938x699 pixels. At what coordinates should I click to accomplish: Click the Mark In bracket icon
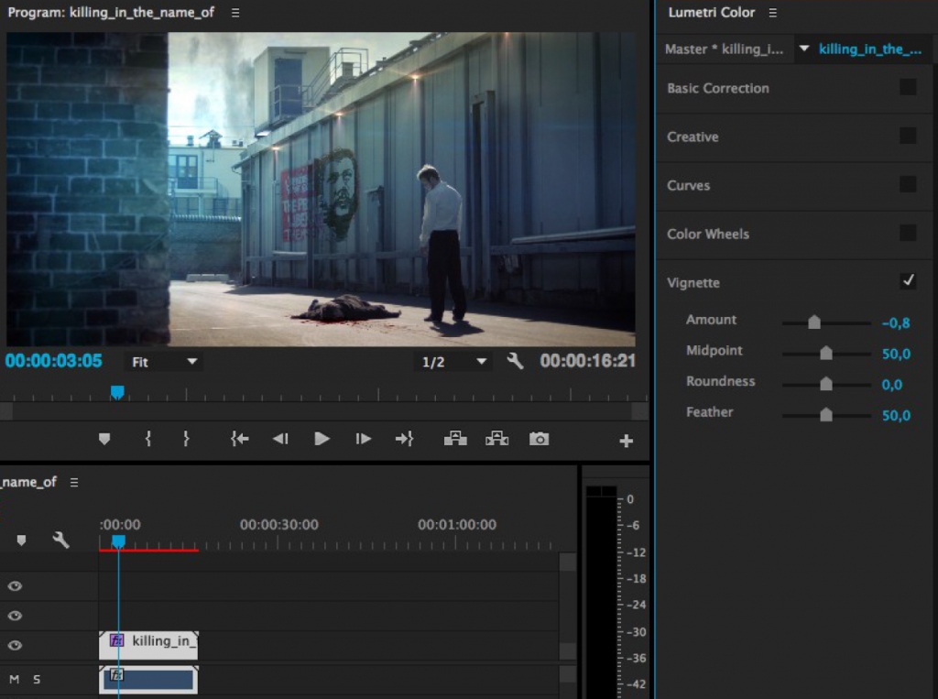[x=148, y=439]
